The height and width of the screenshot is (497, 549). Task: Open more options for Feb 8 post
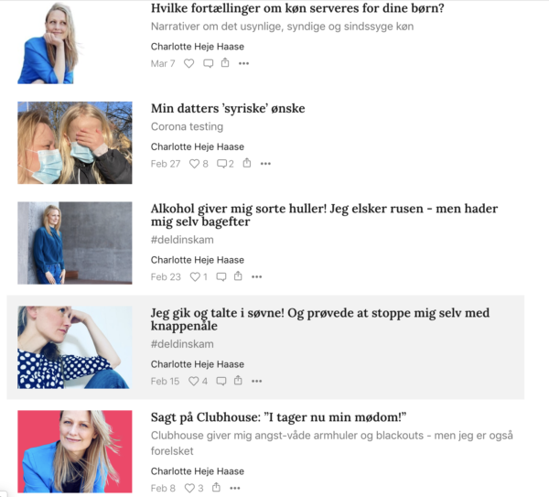coord(235,488)
